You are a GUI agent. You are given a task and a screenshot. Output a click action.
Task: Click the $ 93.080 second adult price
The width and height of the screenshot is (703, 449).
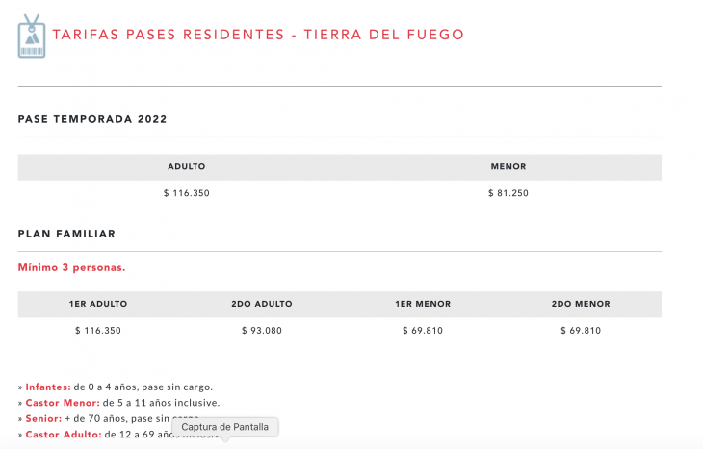click(262, 331)
